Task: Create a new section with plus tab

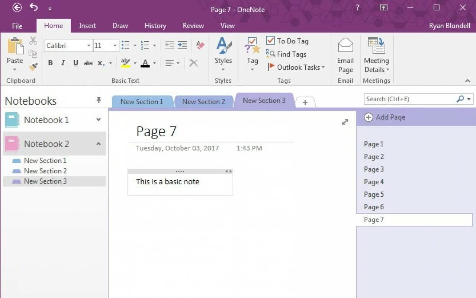Action: pos(305,102)
